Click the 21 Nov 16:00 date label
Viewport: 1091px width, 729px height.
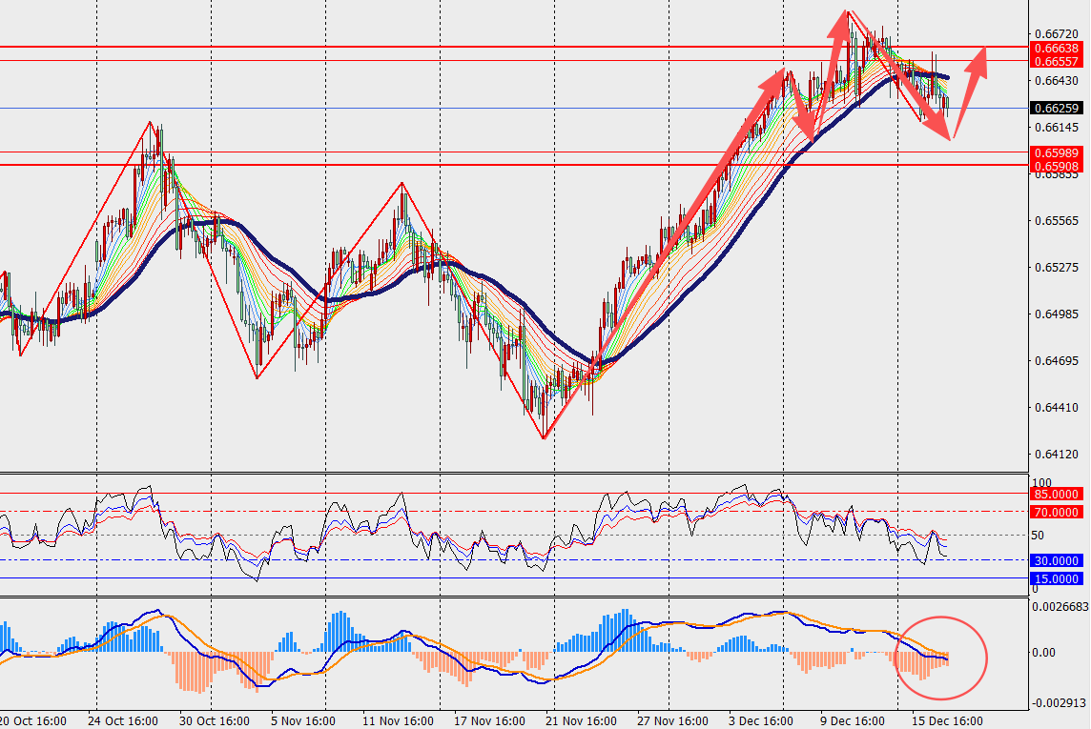point(576,720)
